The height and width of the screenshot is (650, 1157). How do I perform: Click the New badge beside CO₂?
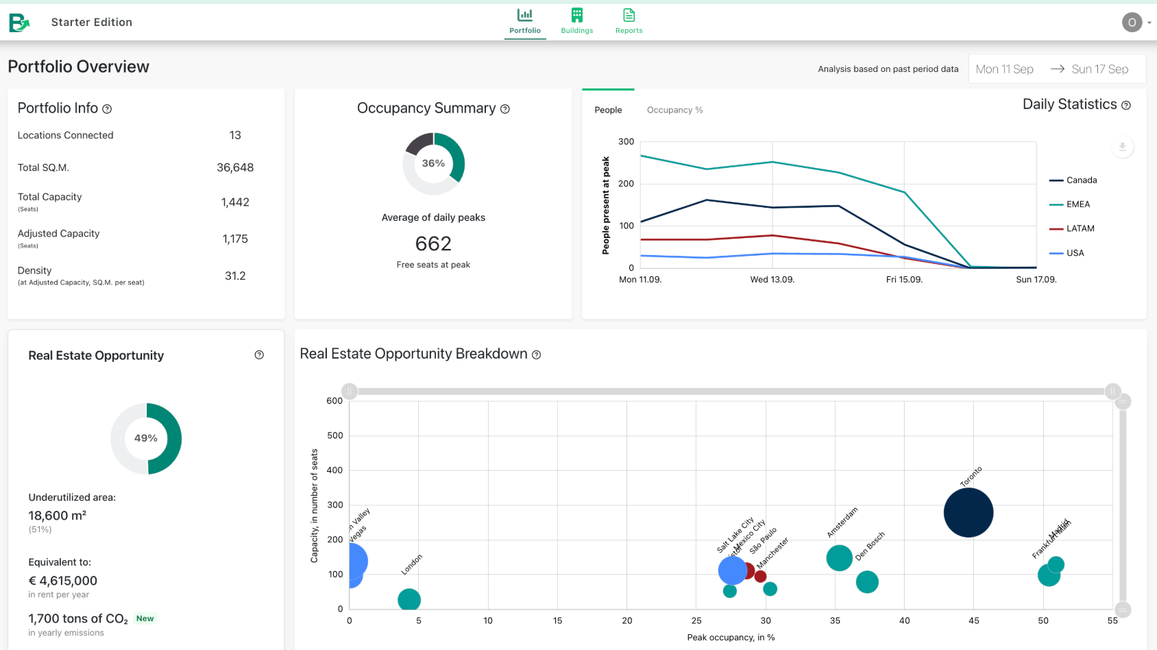(x=145, y=618)
